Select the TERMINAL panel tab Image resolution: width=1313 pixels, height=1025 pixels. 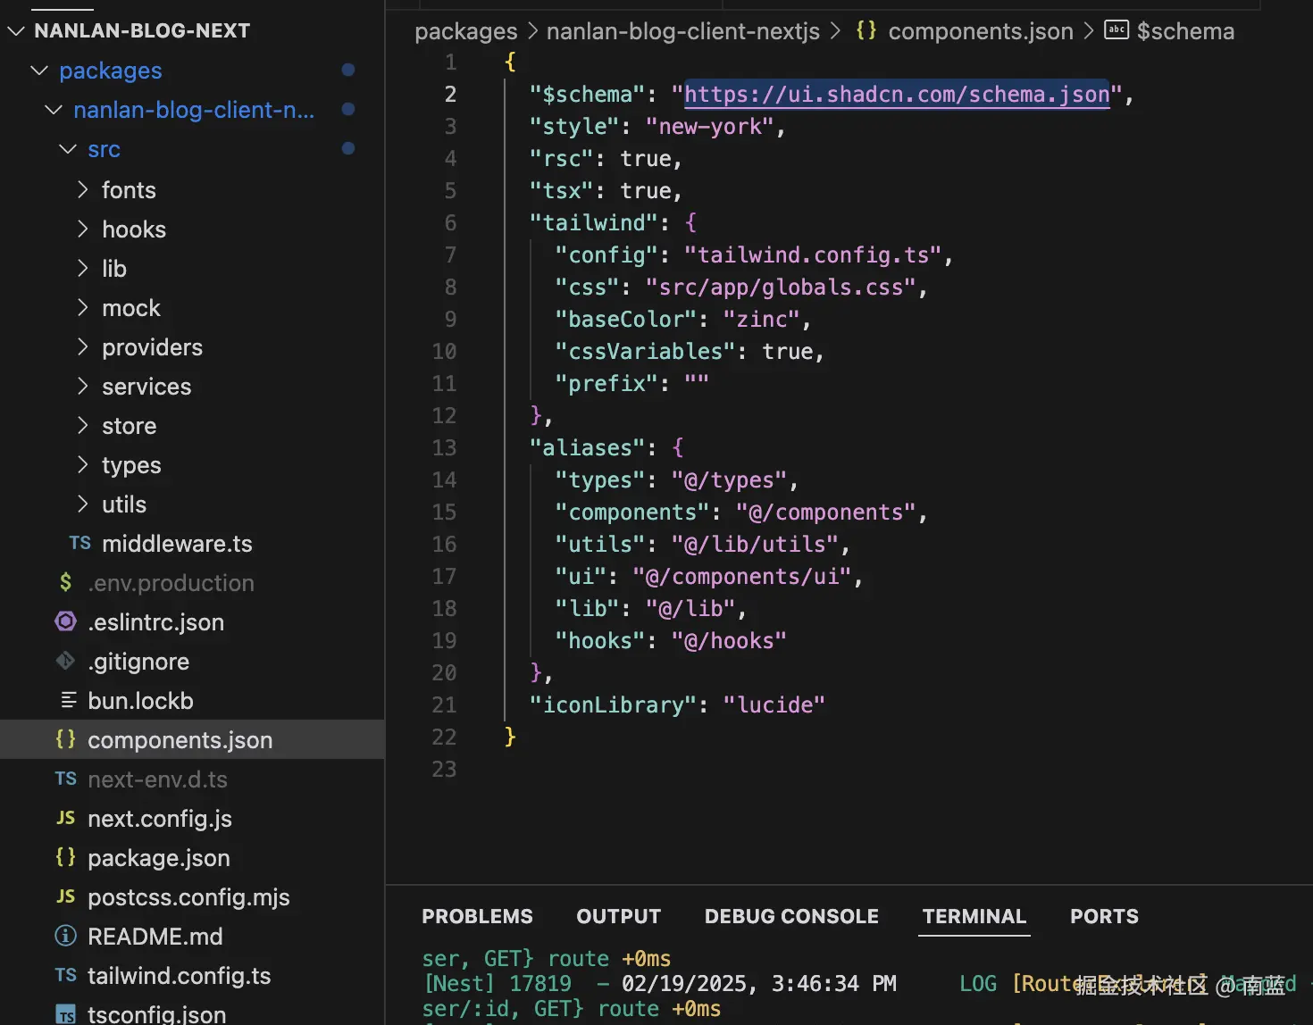(974, 916)
